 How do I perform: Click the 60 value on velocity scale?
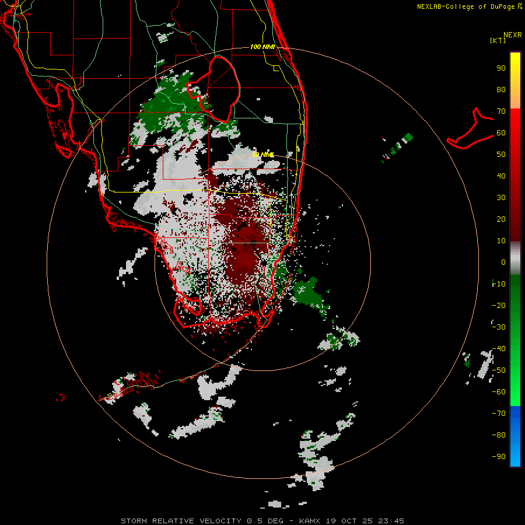coord(501,132)
